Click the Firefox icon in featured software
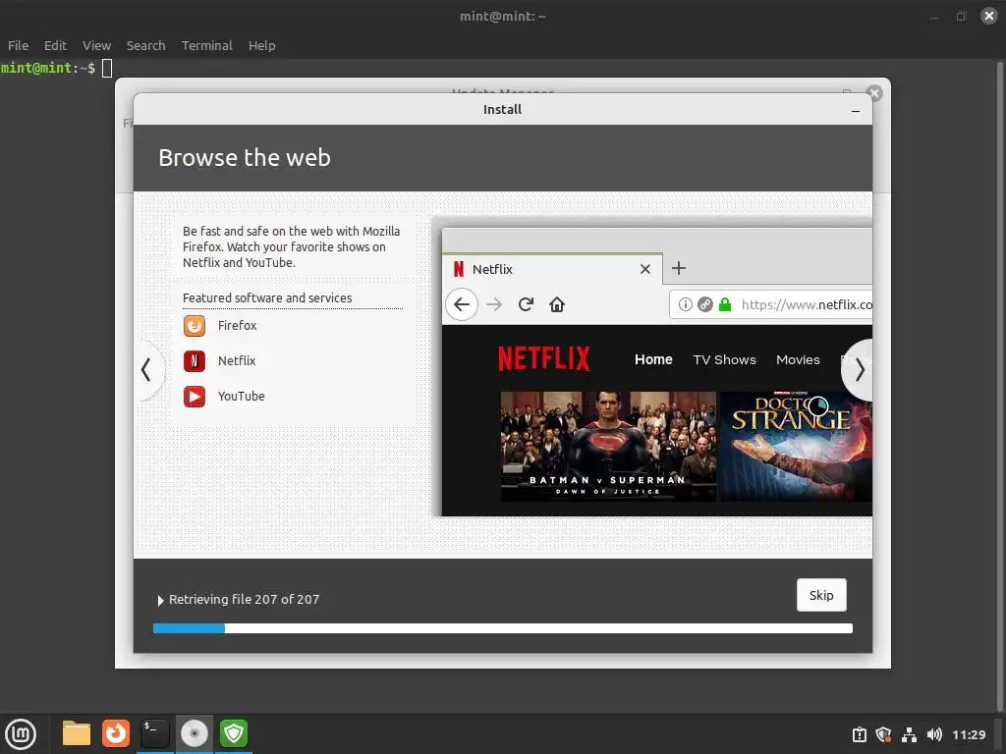This screenshot has width=1006, height=754. 195,326
